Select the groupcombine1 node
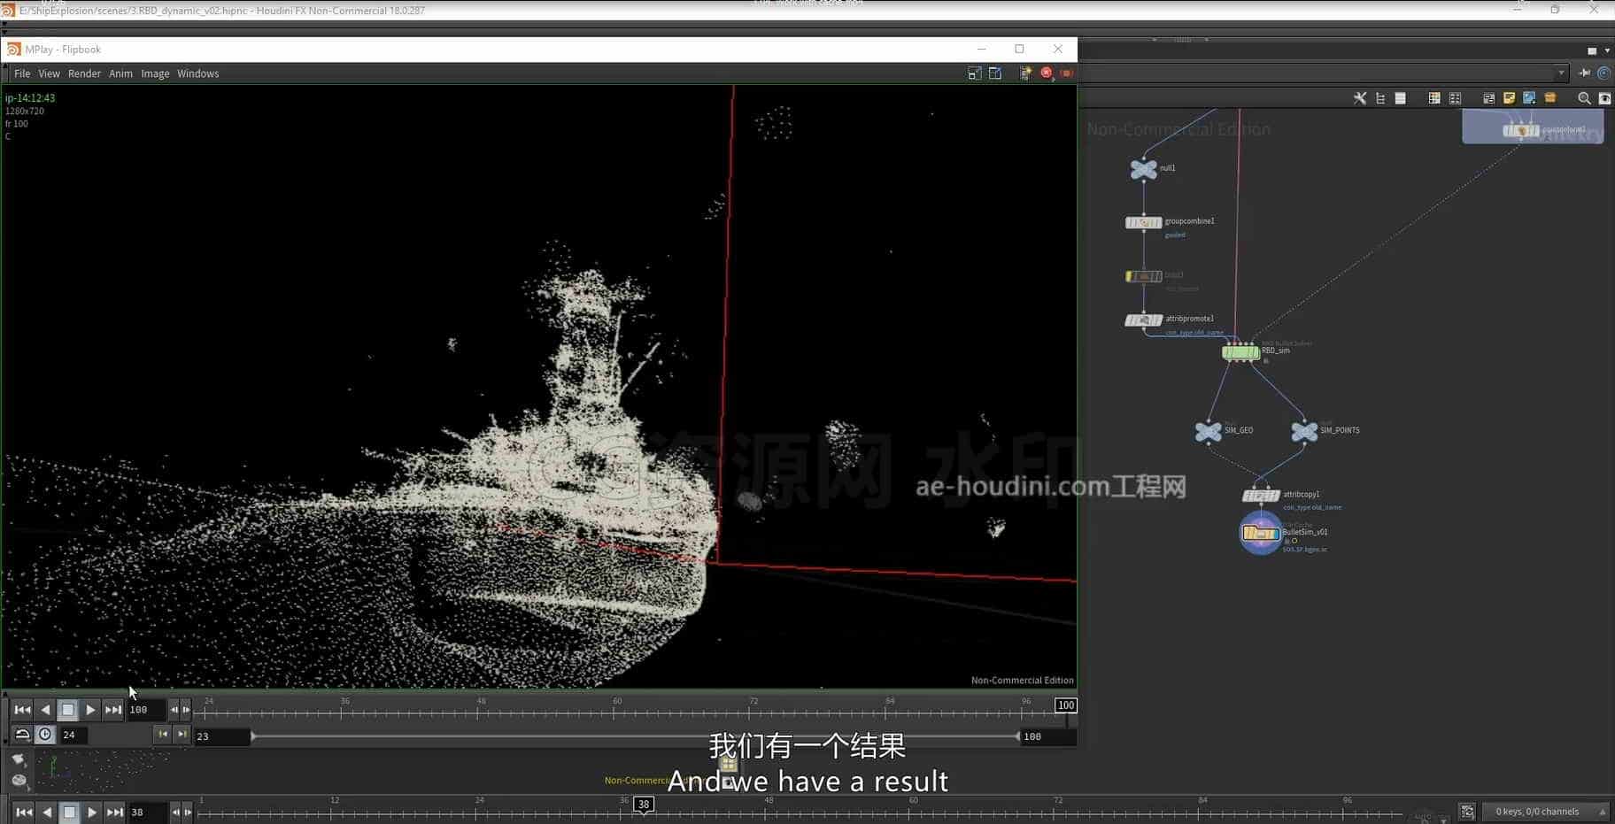This screenshot has height=824, width=1615. tap(1143, 222)
